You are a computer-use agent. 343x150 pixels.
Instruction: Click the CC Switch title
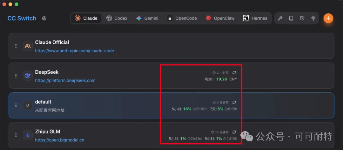[22, 18]
